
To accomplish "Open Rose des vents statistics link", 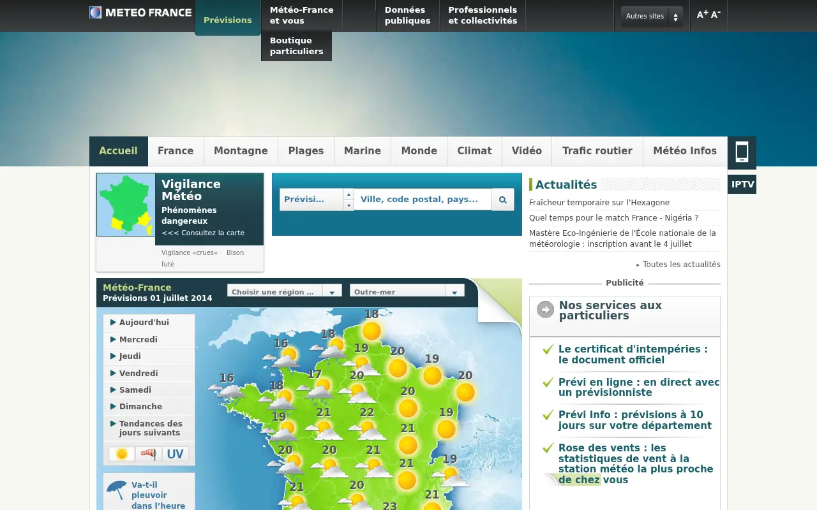I will point(636,463).
